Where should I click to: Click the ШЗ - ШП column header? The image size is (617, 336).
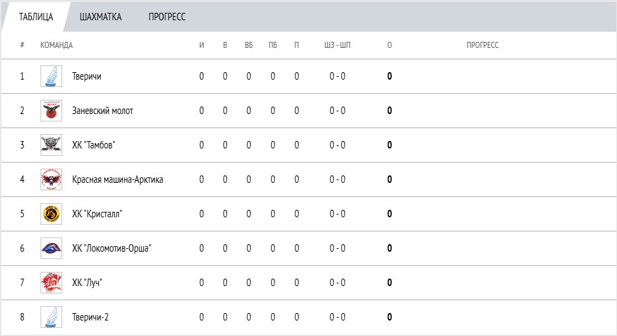click(x=337, y=45)
